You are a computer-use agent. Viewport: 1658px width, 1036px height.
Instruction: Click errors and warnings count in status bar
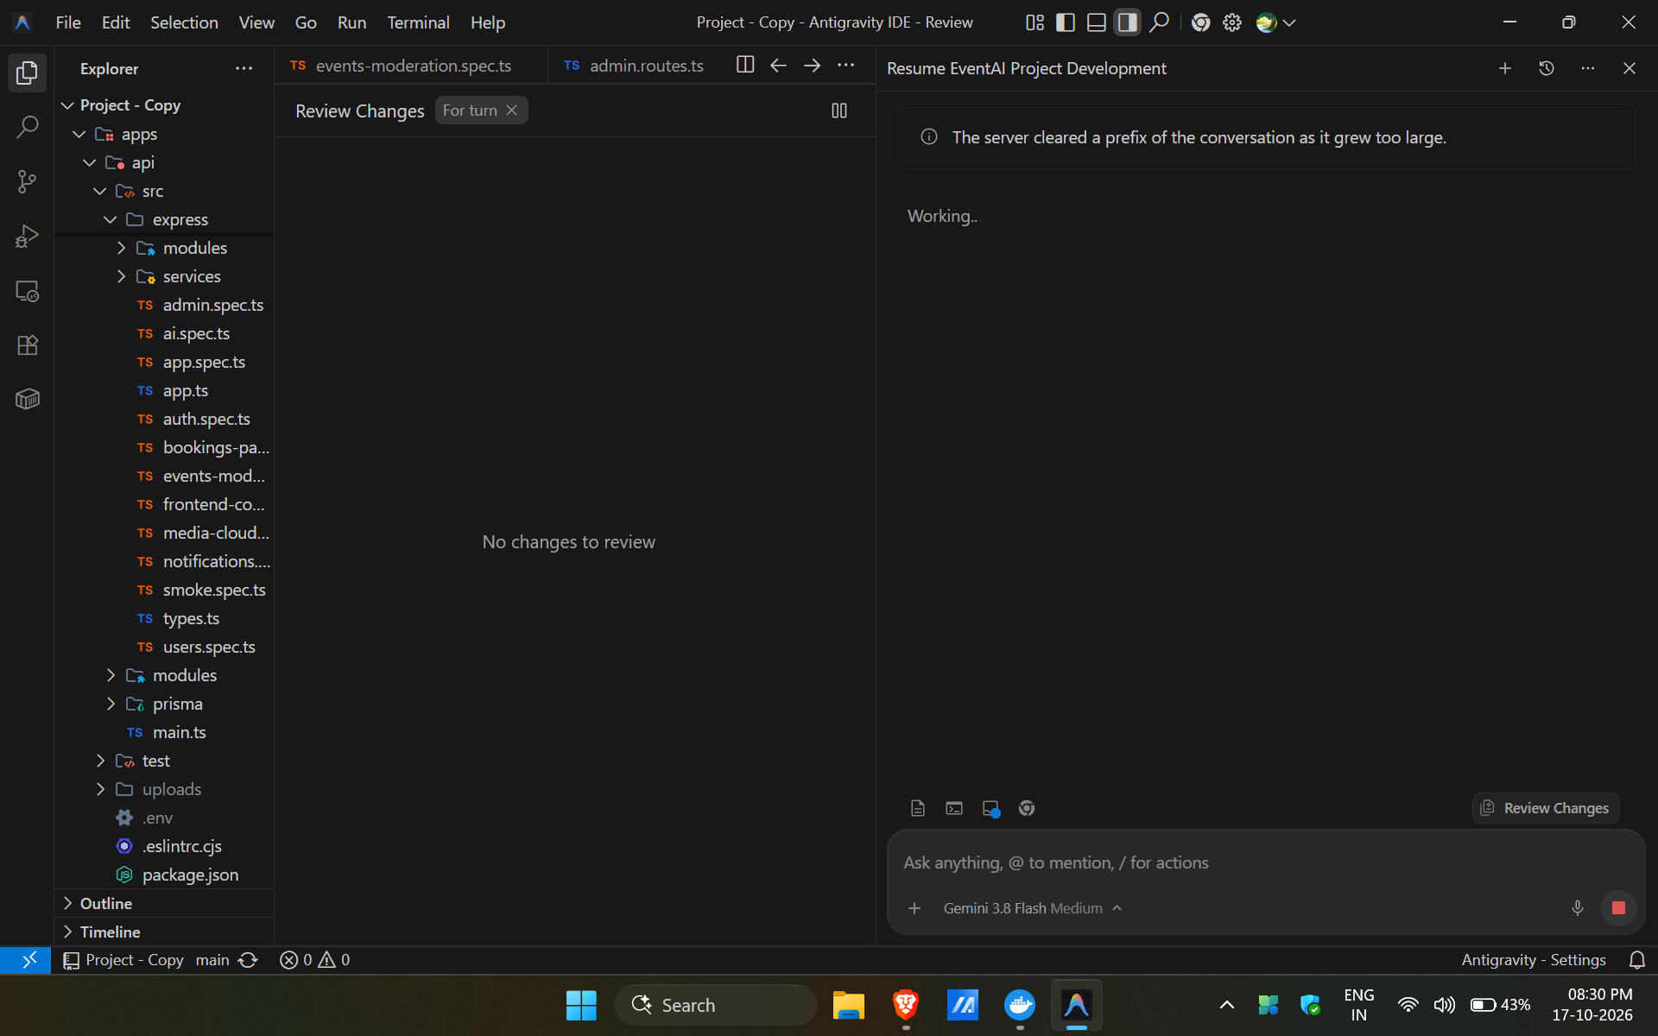[315, 960]
